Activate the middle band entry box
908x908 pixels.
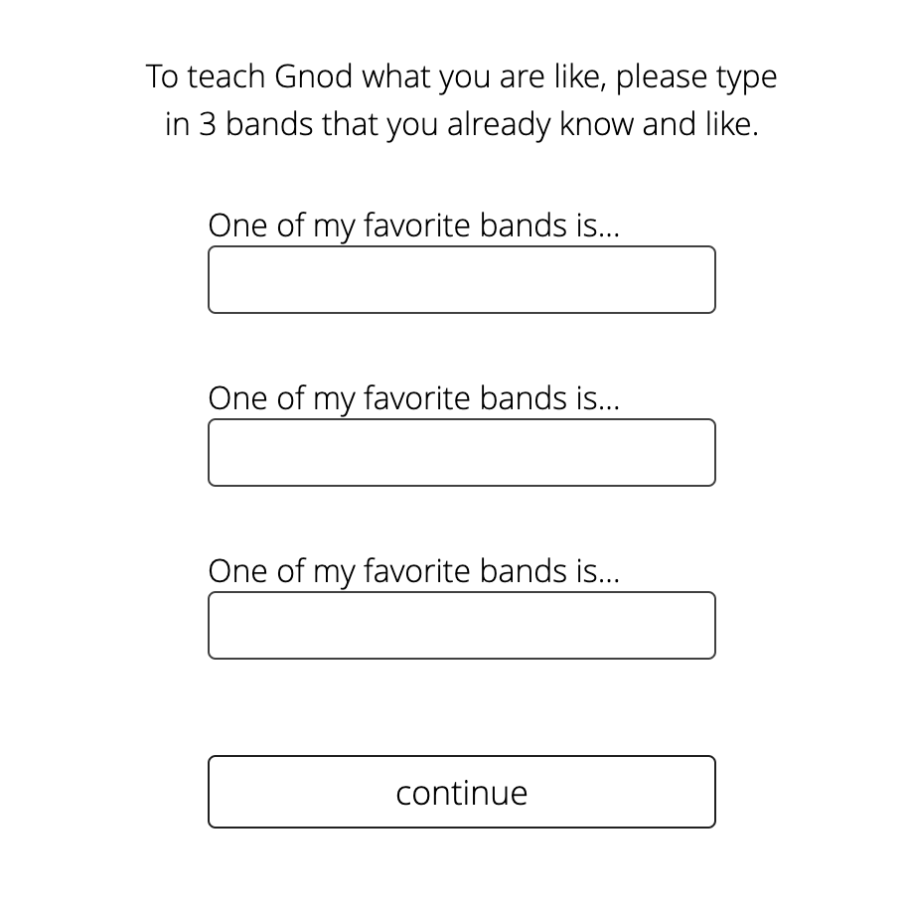[461, 453]
